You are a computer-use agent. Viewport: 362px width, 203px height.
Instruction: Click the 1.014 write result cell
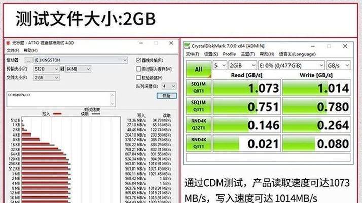[316, 88]
